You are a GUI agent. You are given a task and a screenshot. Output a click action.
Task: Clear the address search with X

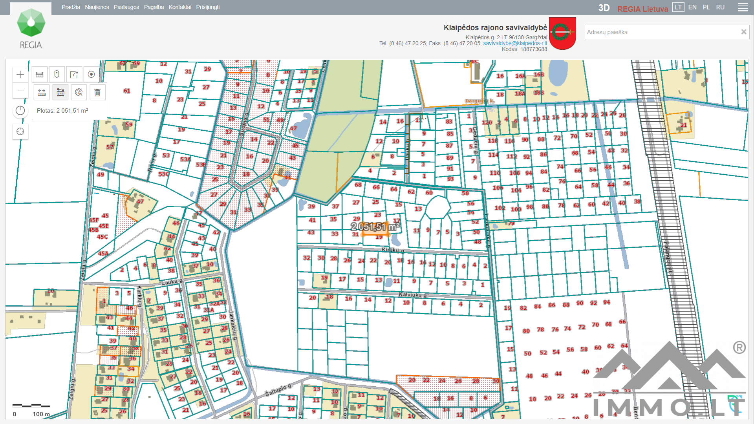[x=743, y=32]
